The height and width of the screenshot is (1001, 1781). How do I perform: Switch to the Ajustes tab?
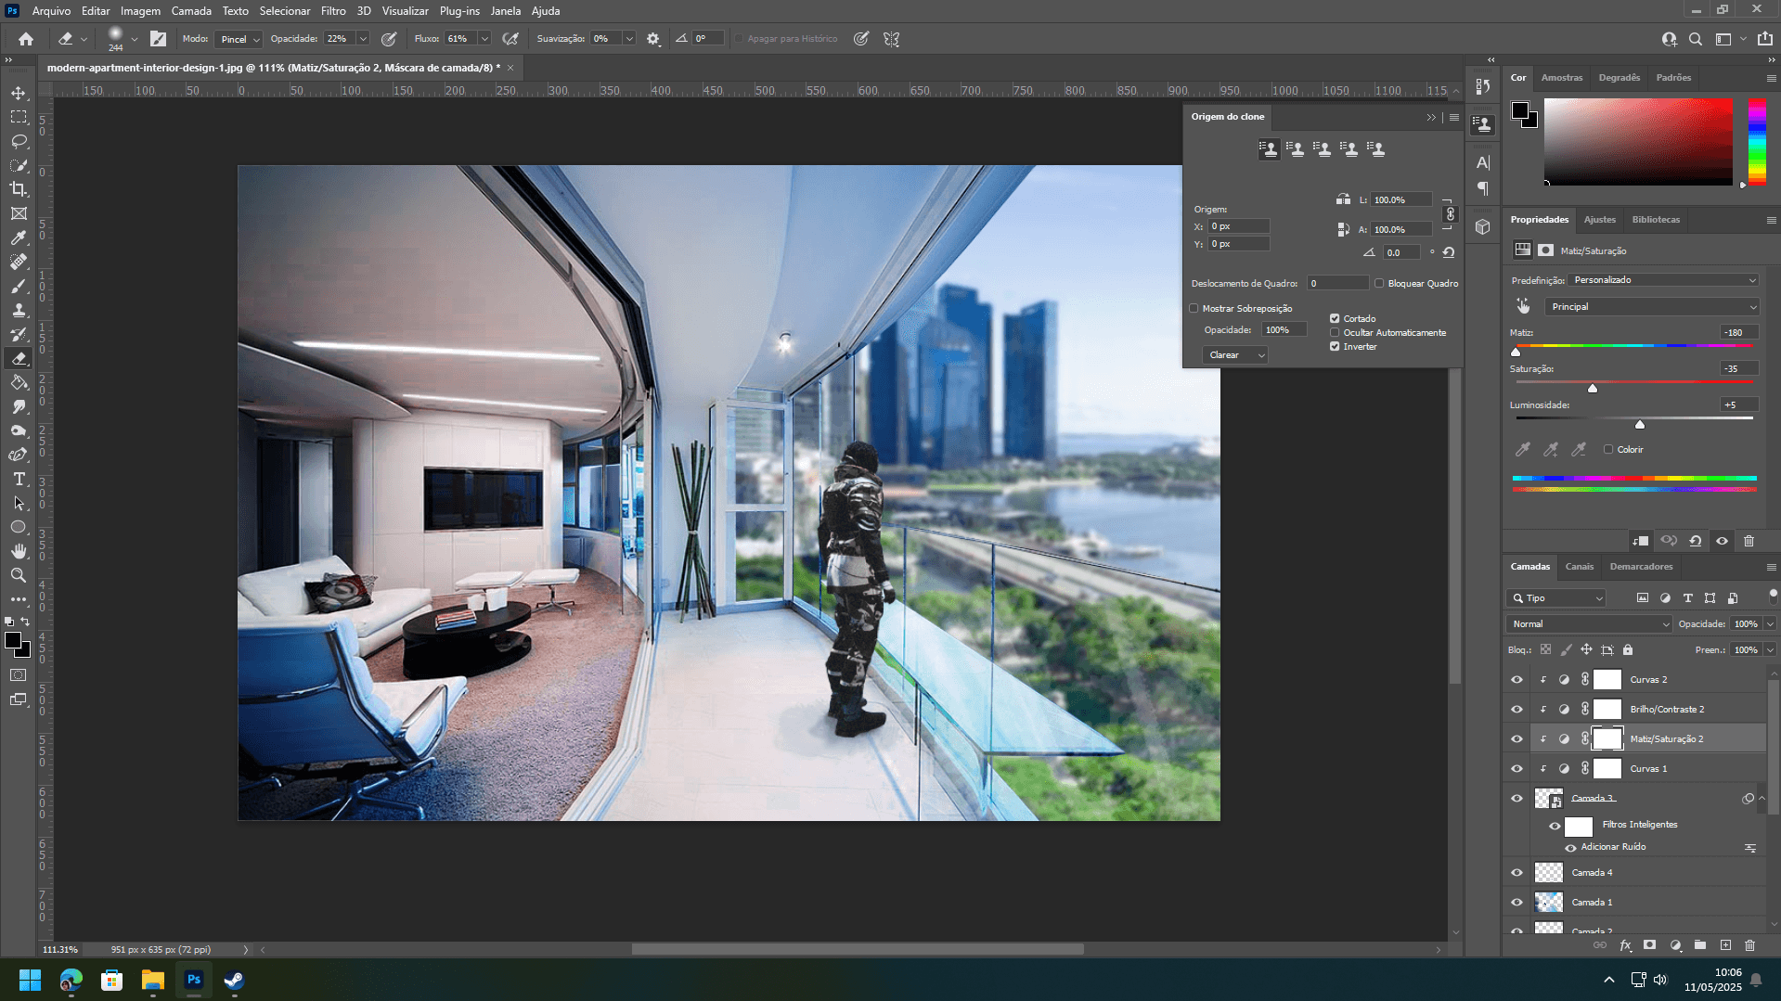(1599, 220)
